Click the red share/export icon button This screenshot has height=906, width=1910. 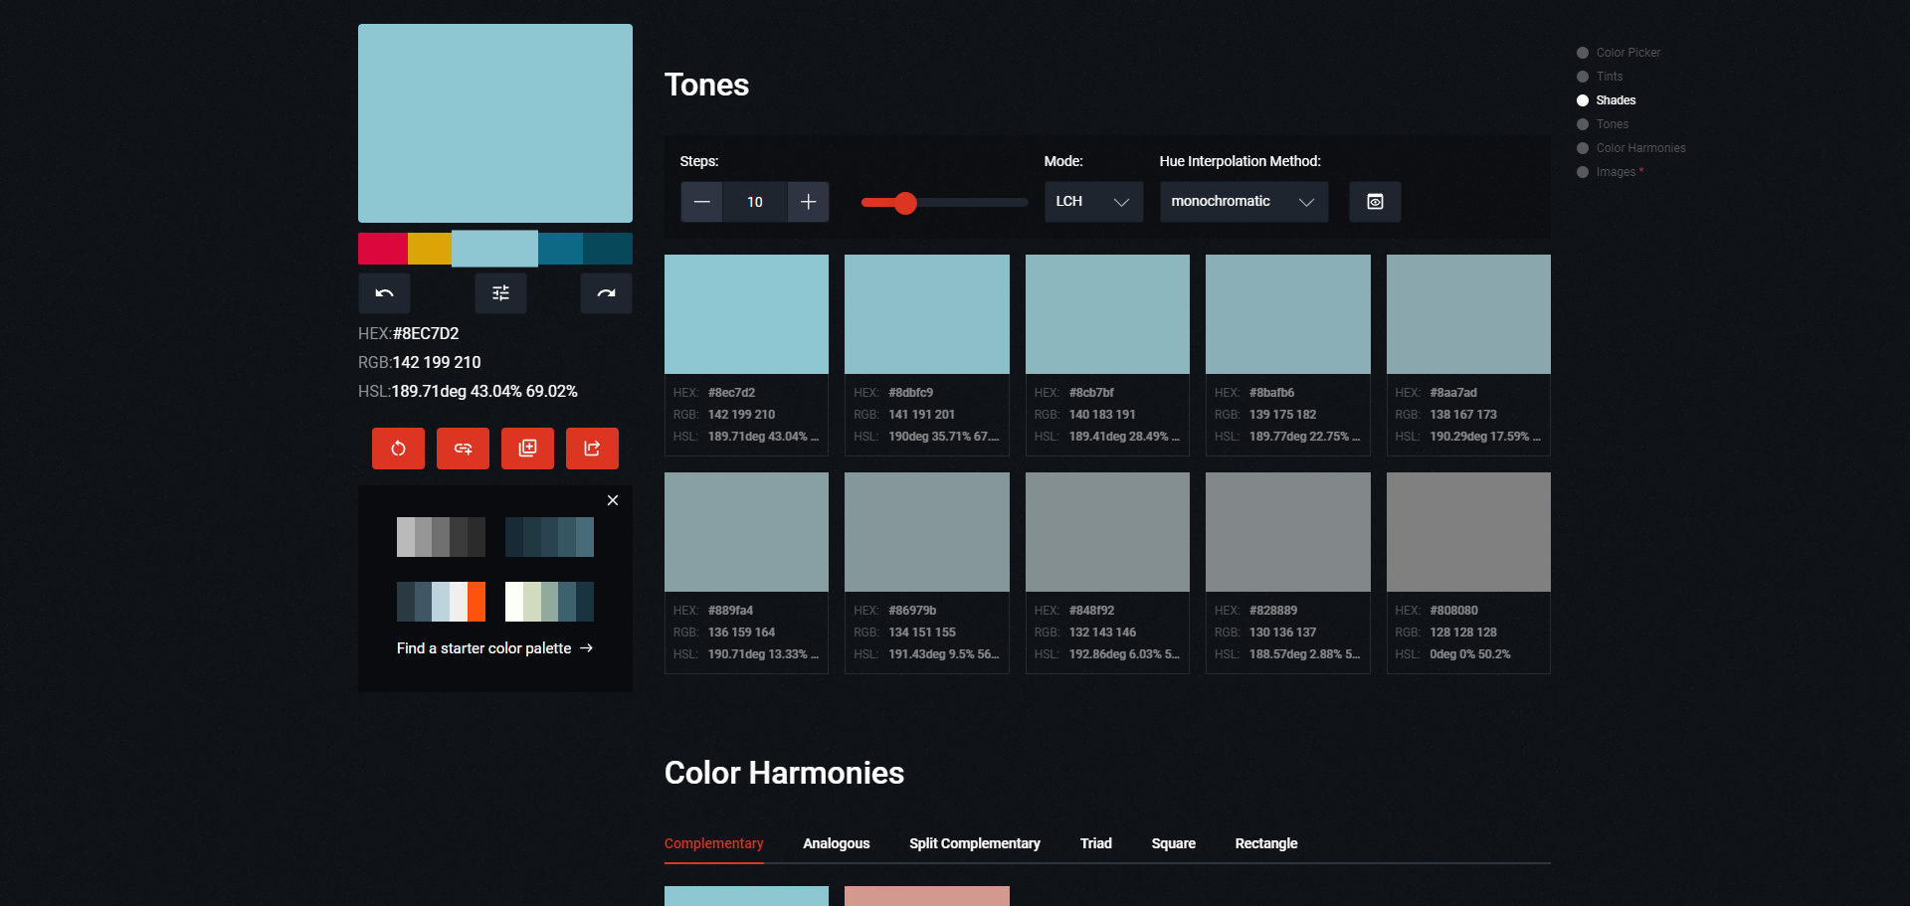tap(592, 449)
